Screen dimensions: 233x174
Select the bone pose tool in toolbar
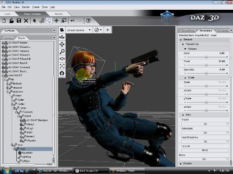click(42, 21)
